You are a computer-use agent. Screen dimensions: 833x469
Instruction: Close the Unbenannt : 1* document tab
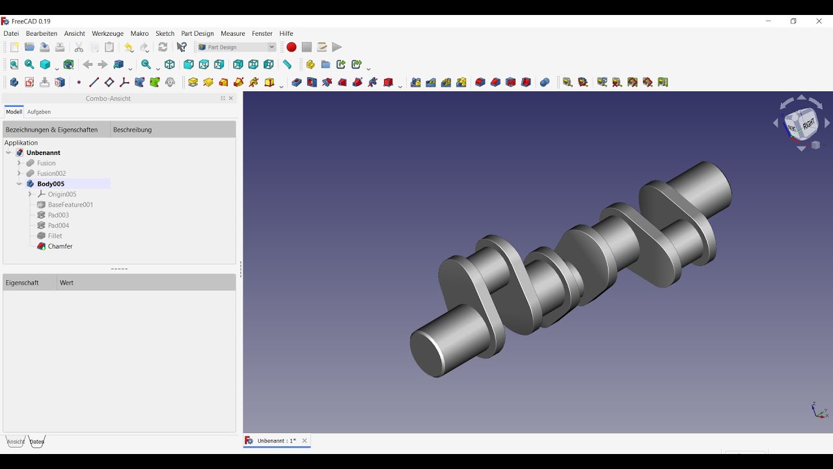pyautogui.click(x=305, y=441)
